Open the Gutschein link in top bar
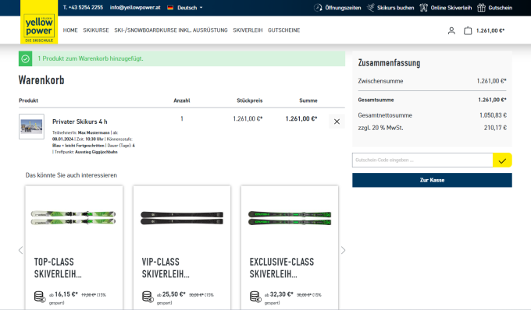The height and width of the screenshot is (310, 531). click(501, 8)
